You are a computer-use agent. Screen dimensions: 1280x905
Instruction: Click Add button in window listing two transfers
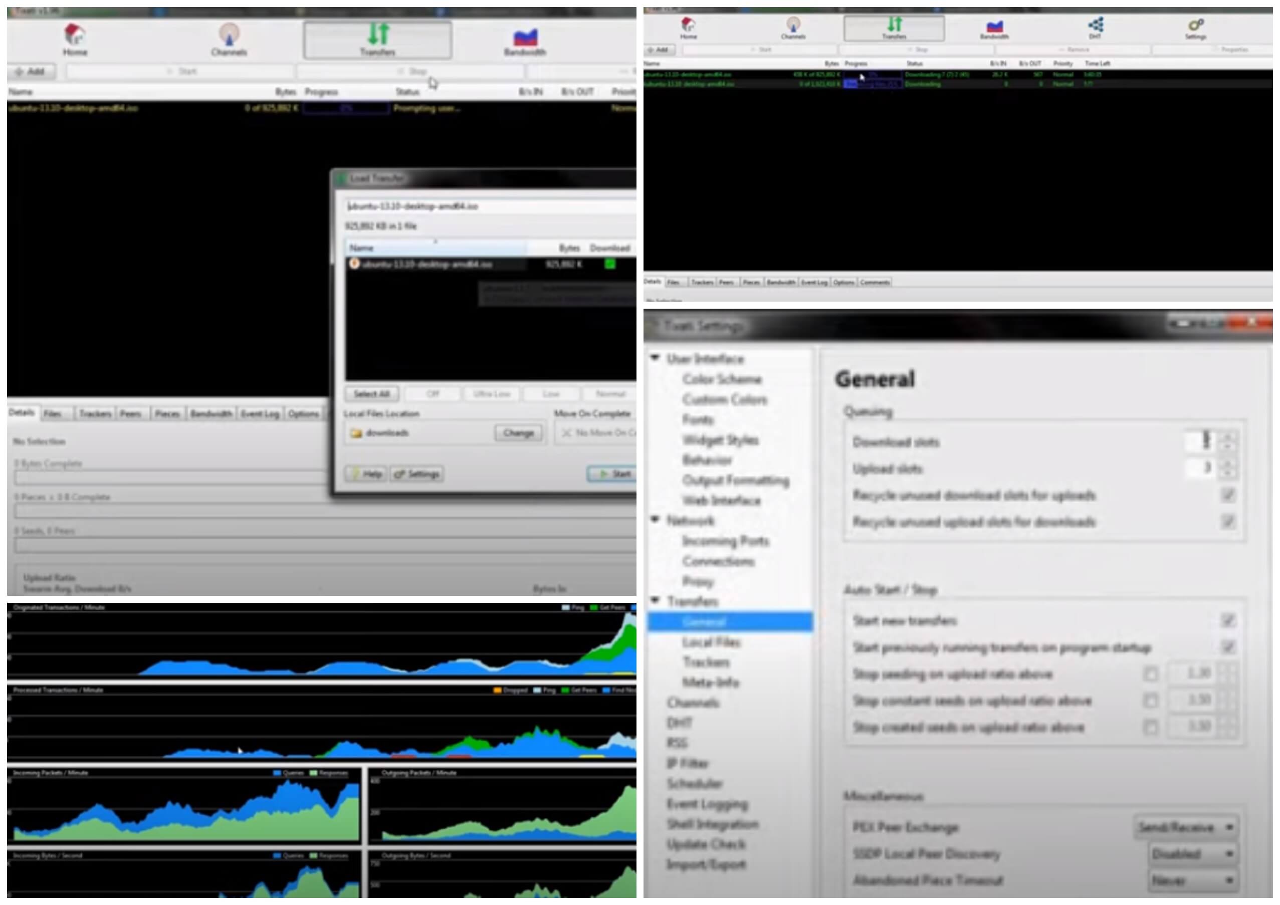(659, 50)
